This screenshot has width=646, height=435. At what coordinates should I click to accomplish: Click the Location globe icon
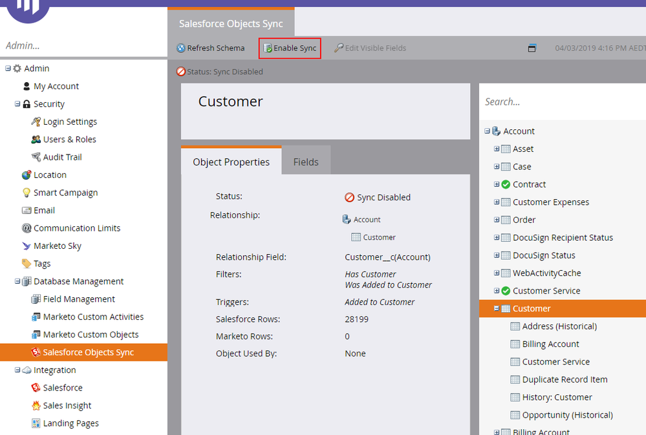tap(27, 175)
